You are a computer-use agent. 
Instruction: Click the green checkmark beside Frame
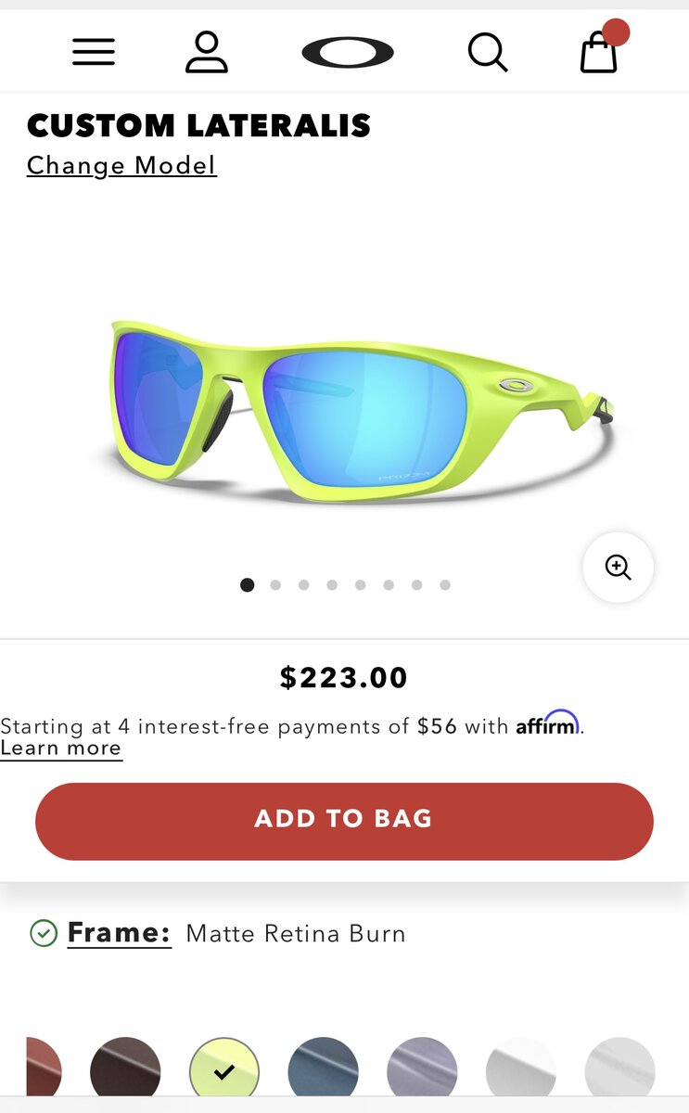(44, 933)
